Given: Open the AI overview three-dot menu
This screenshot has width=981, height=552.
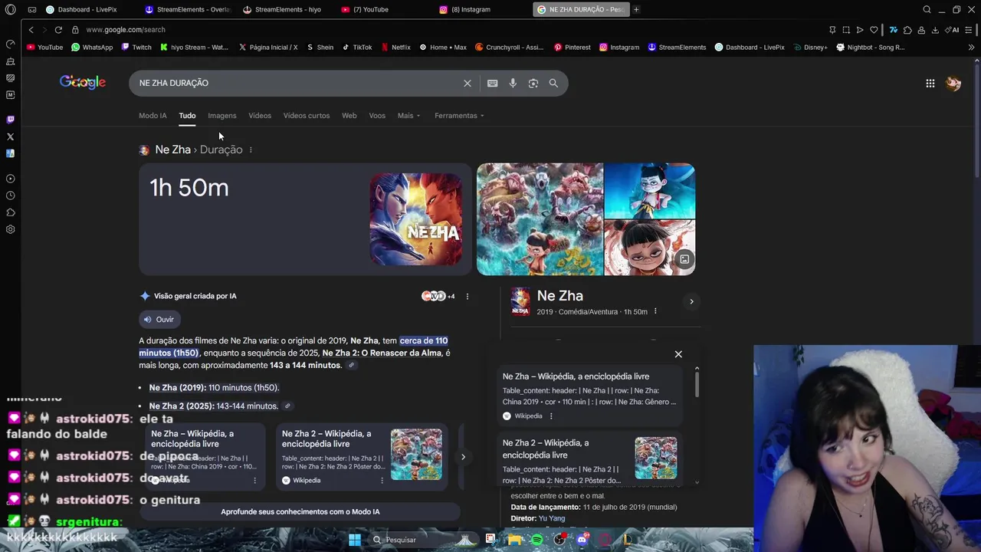Looking at the screenshot, I should 468,296.
